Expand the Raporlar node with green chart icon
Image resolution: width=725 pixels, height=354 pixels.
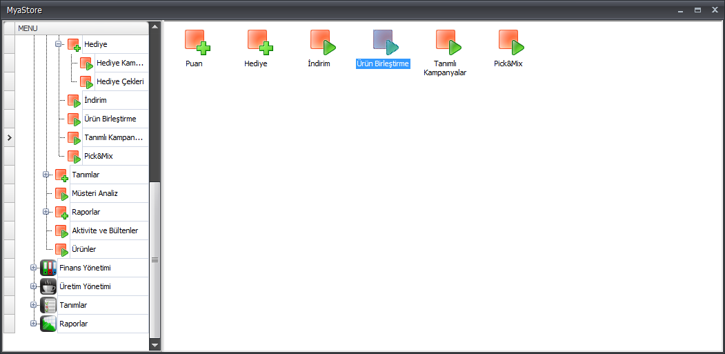33,324
